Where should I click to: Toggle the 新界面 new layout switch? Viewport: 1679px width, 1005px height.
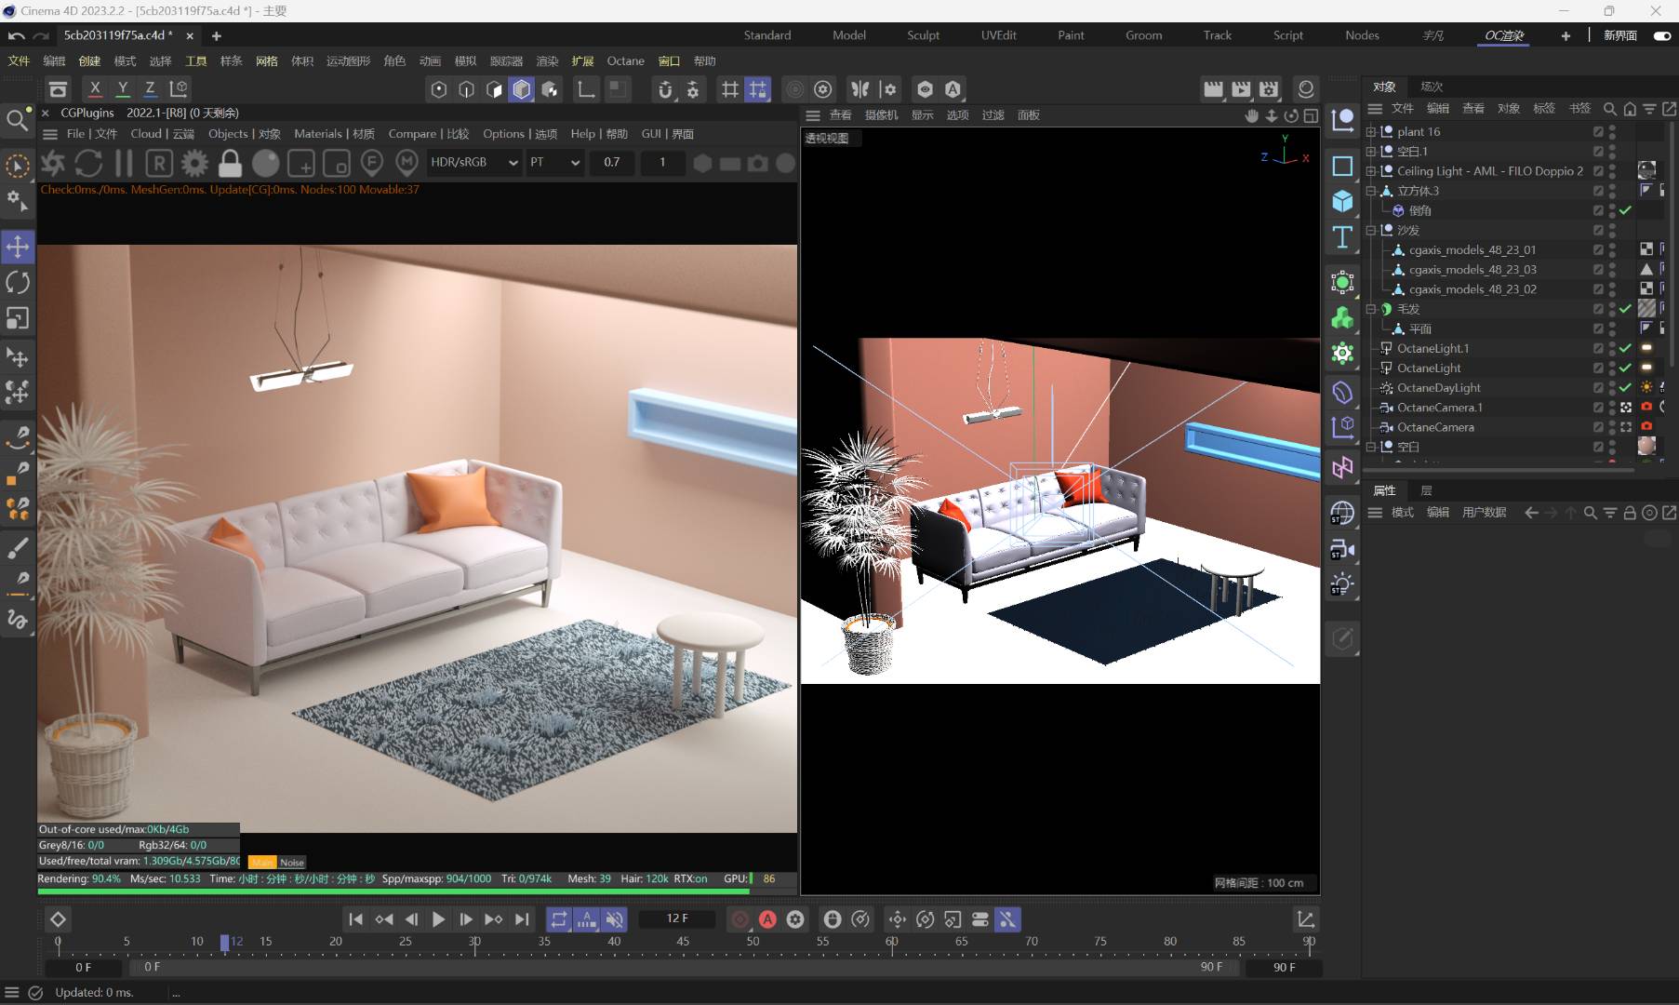pos(1662,35)
